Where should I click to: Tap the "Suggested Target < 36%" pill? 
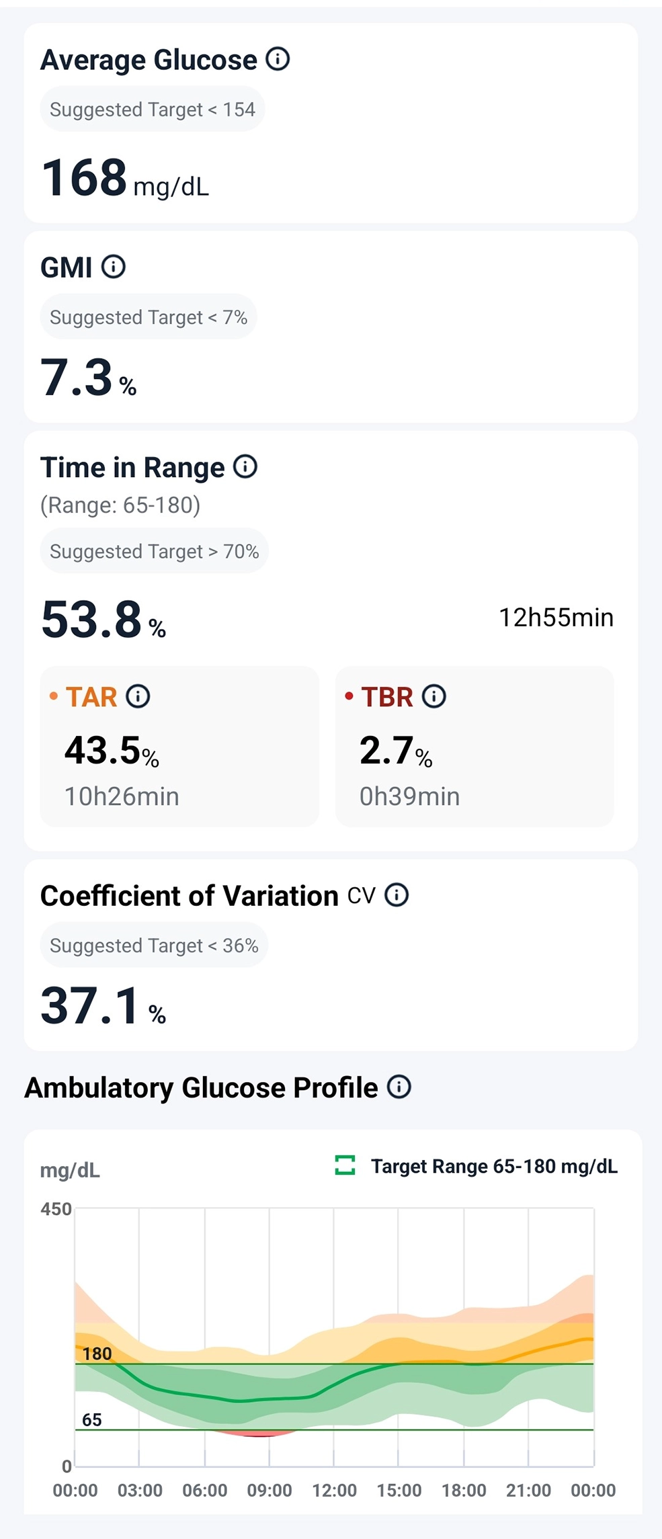tap(154, 946)
